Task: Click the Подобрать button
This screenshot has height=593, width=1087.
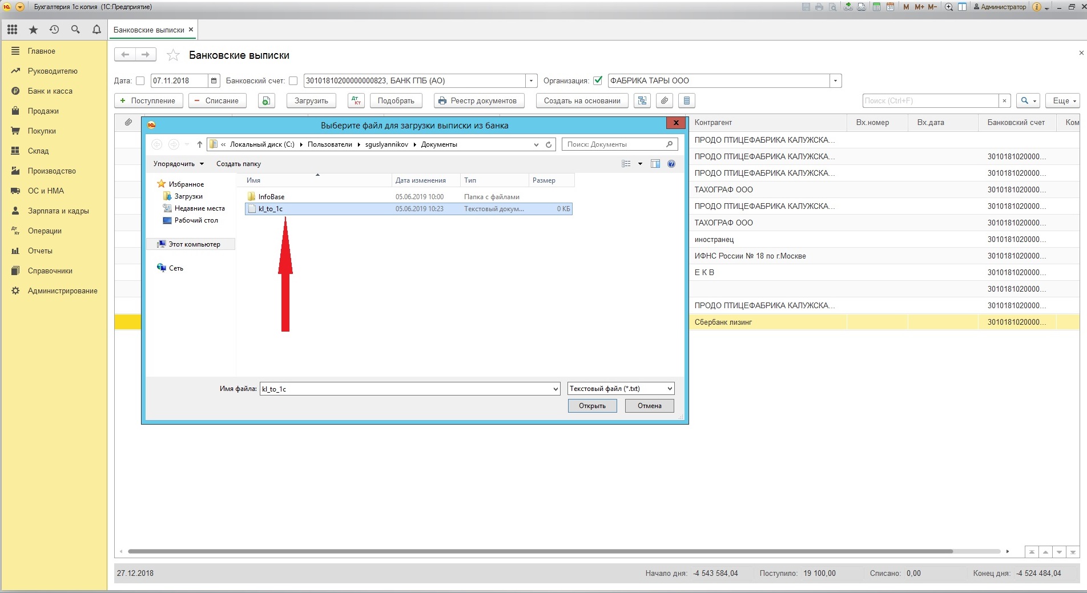Action: tap(396, 101)
